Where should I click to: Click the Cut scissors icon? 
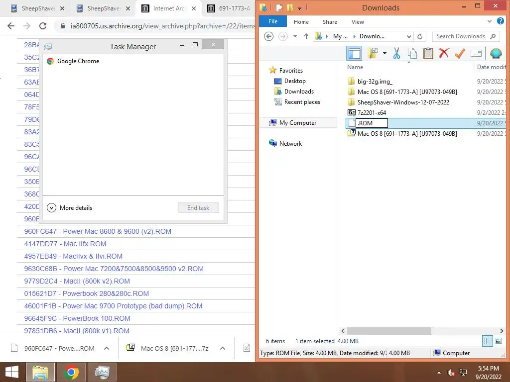pos(396,53)
